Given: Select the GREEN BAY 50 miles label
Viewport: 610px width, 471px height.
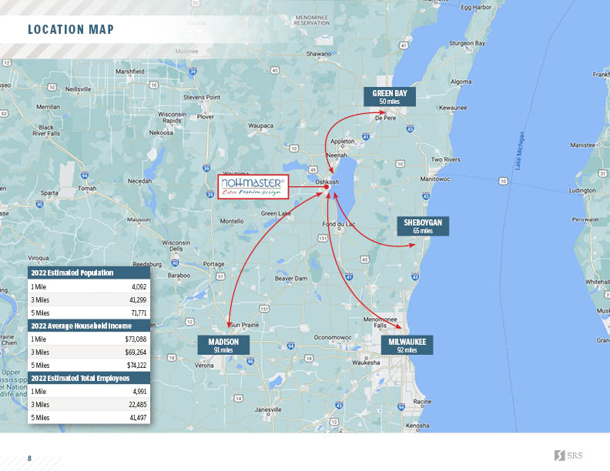Looking at the screenshot, I should tap(390, 97).
